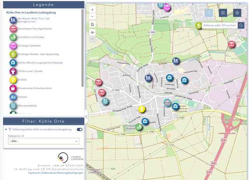Image resolution: width=249 pixels, height=180 pixels.
Task: Click the legend icon for Trinkbrunnen / Quelle
Action: tap(13, 71)
